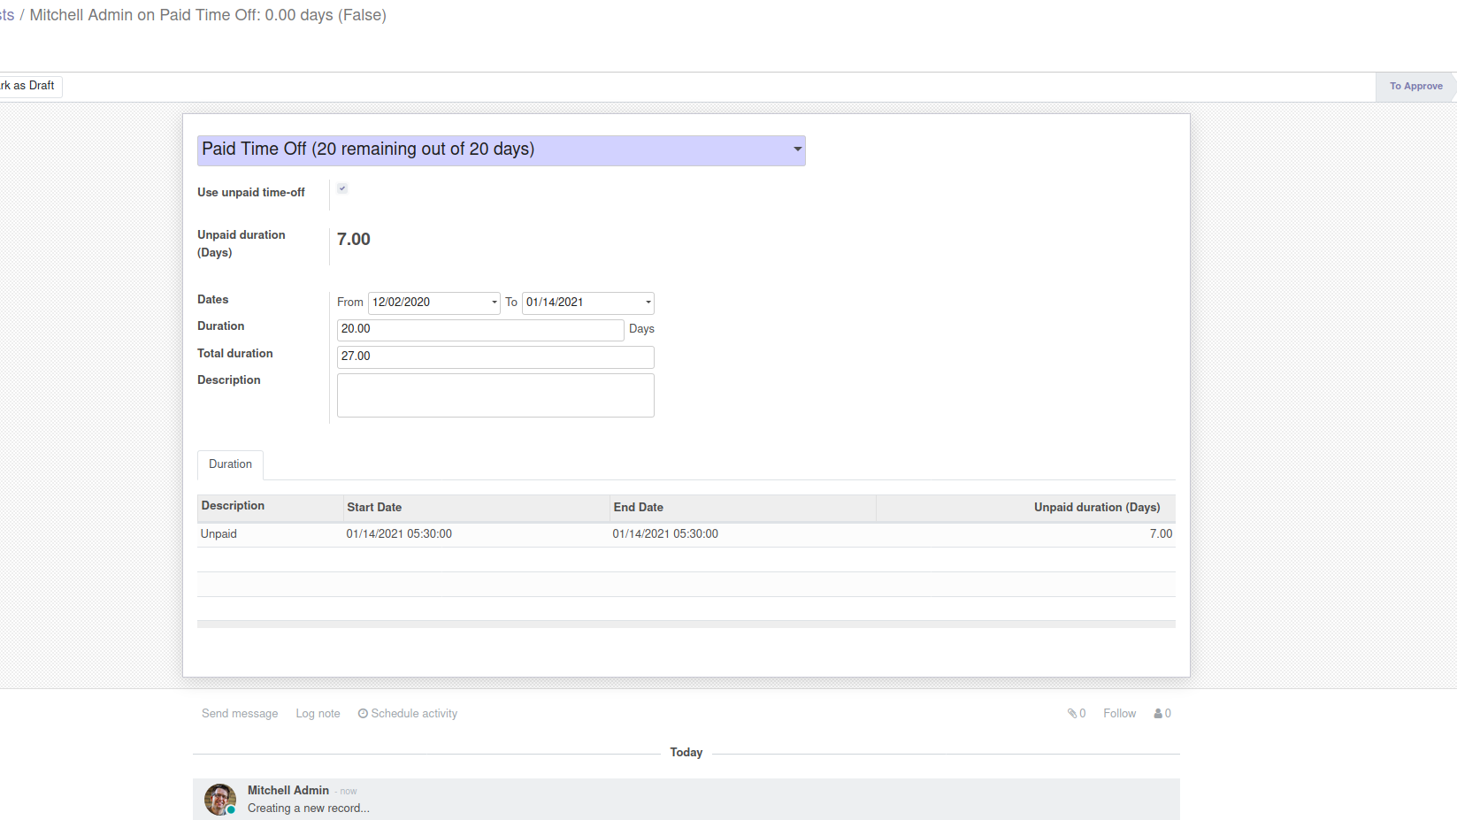The width and height of the screenshot is (1457, 820).
Task: Click the attachments paperclip icon
Action: click(x=1071, y=714)
